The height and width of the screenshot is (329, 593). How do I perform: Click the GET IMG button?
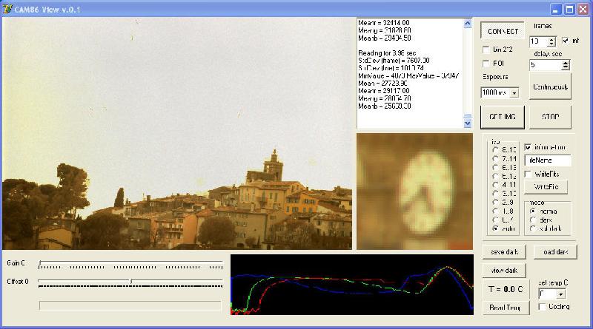point(503,117)
